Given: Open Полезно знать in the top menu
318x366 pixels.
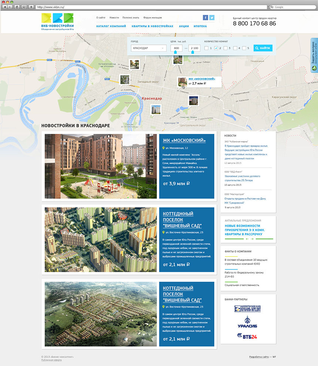Looking at the screenshot, I should click(x=131, y=17).
